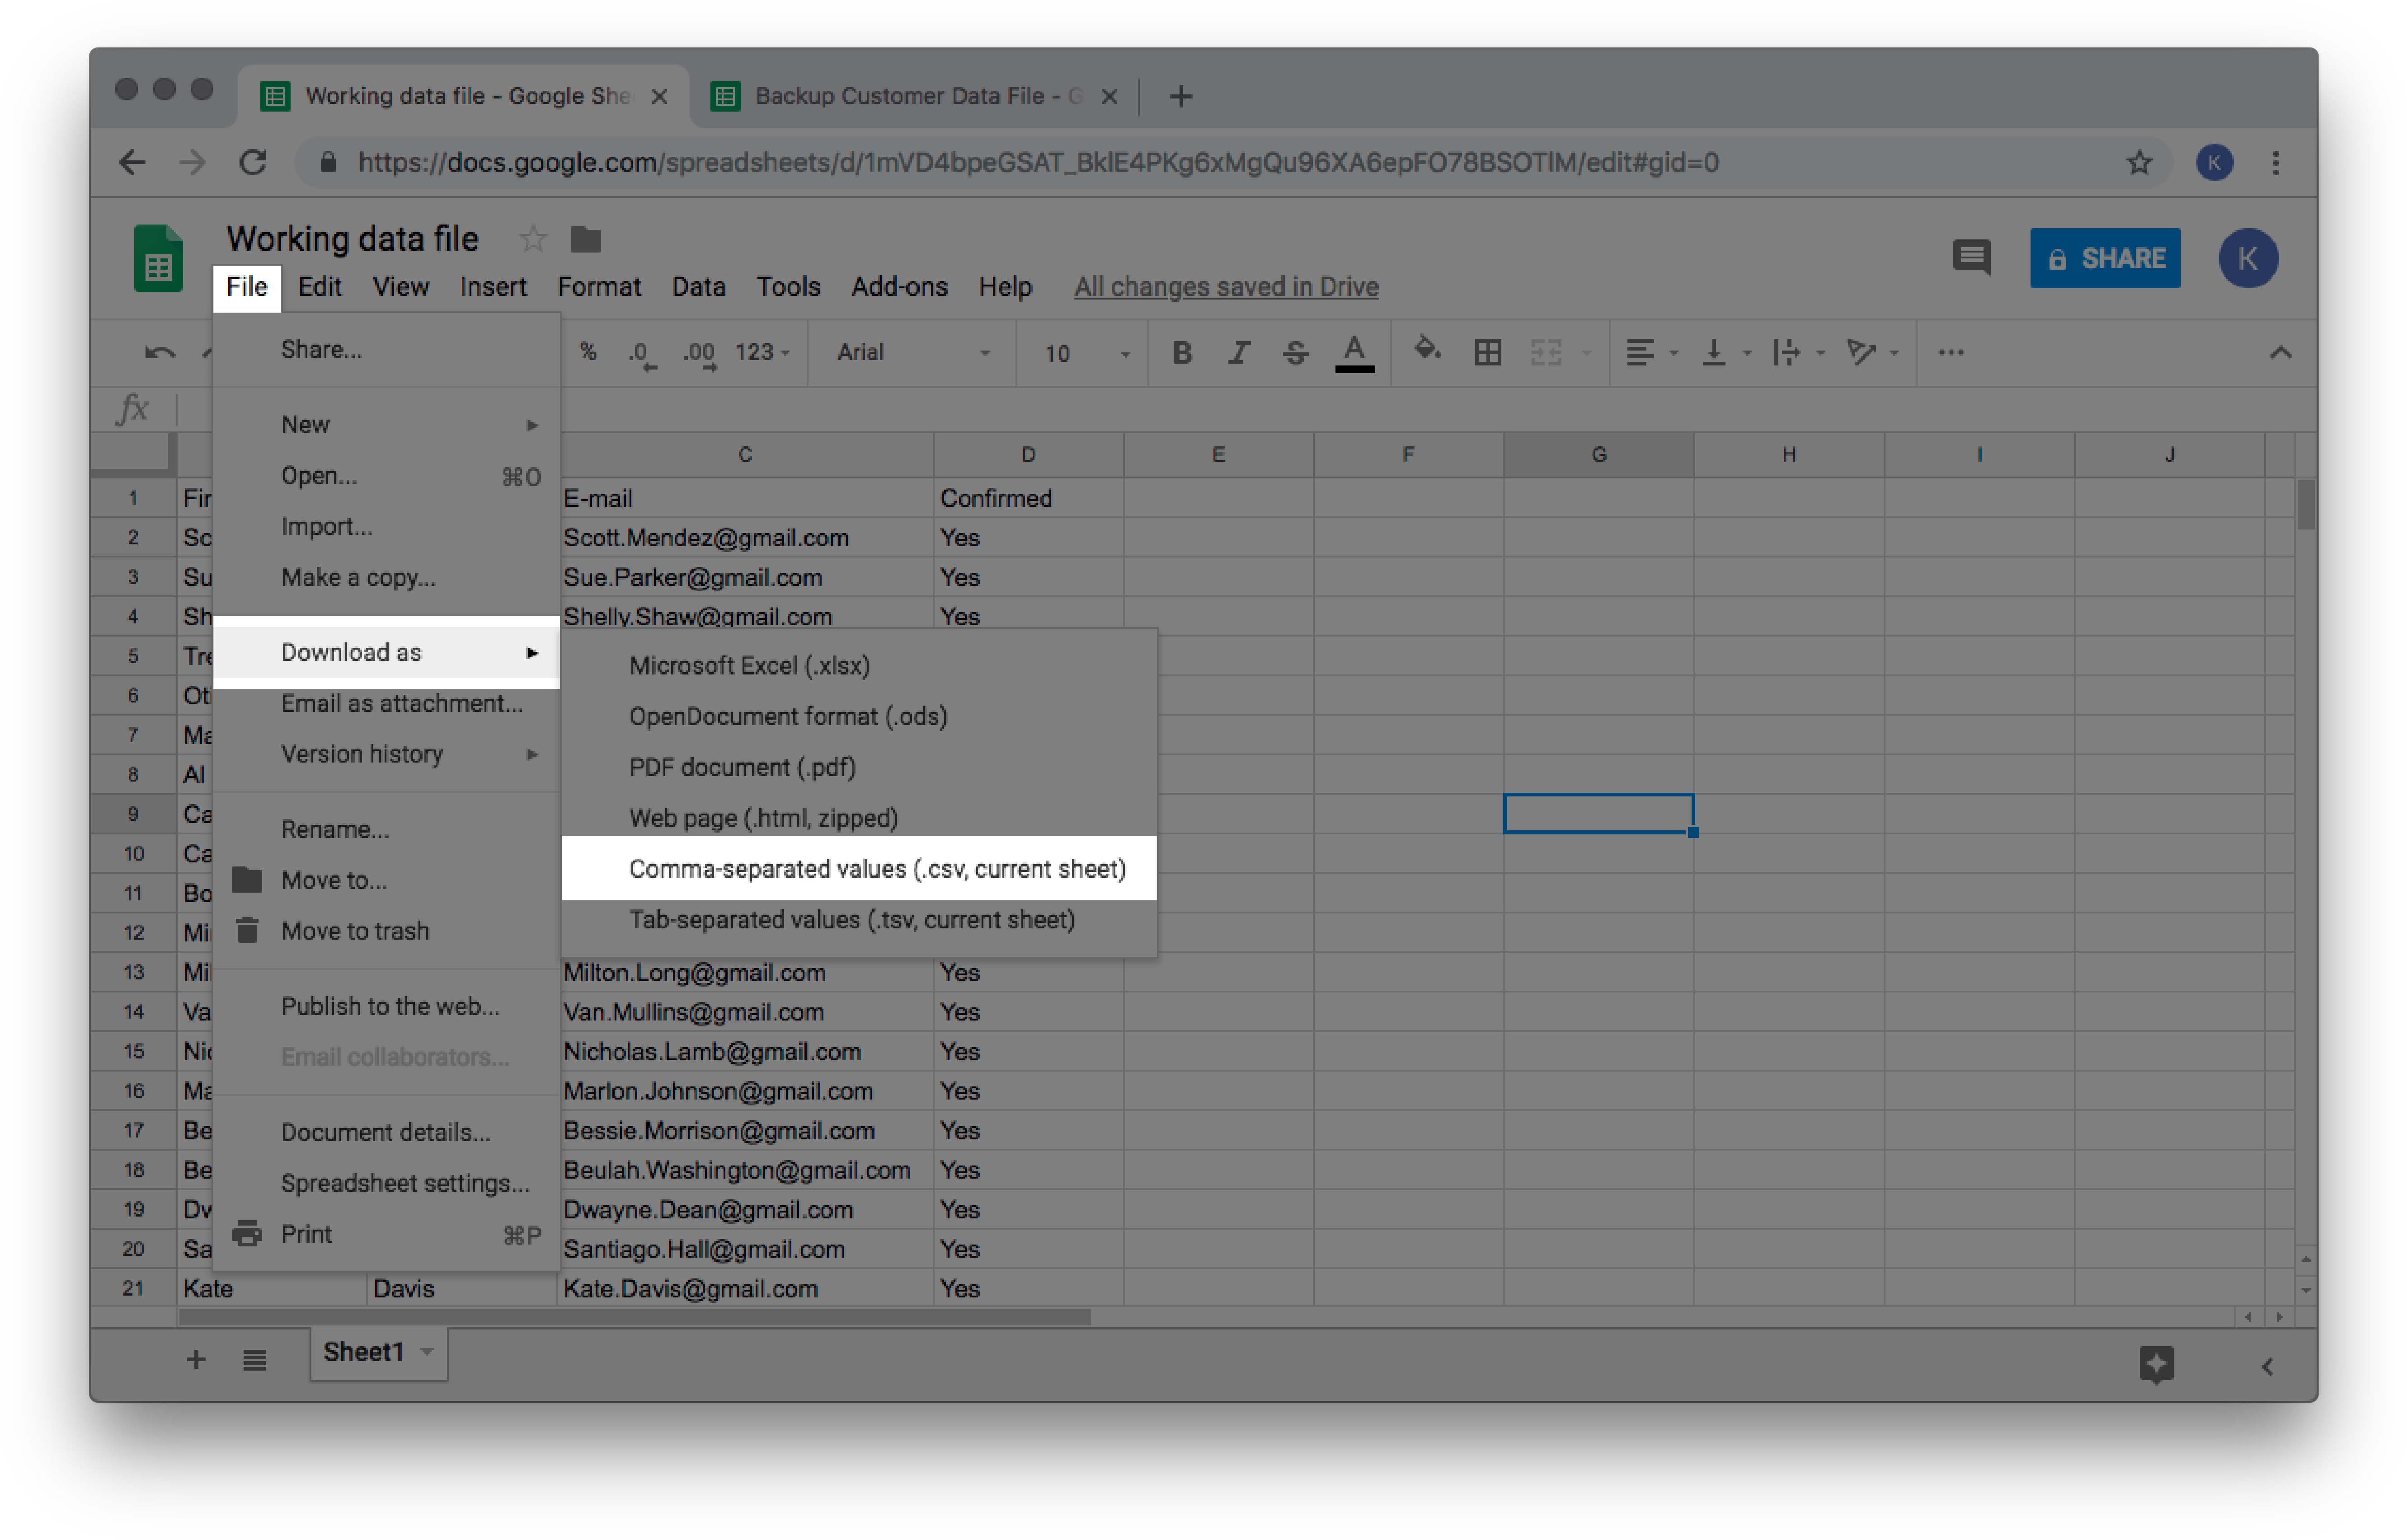Click the browser back arrow

131,162
